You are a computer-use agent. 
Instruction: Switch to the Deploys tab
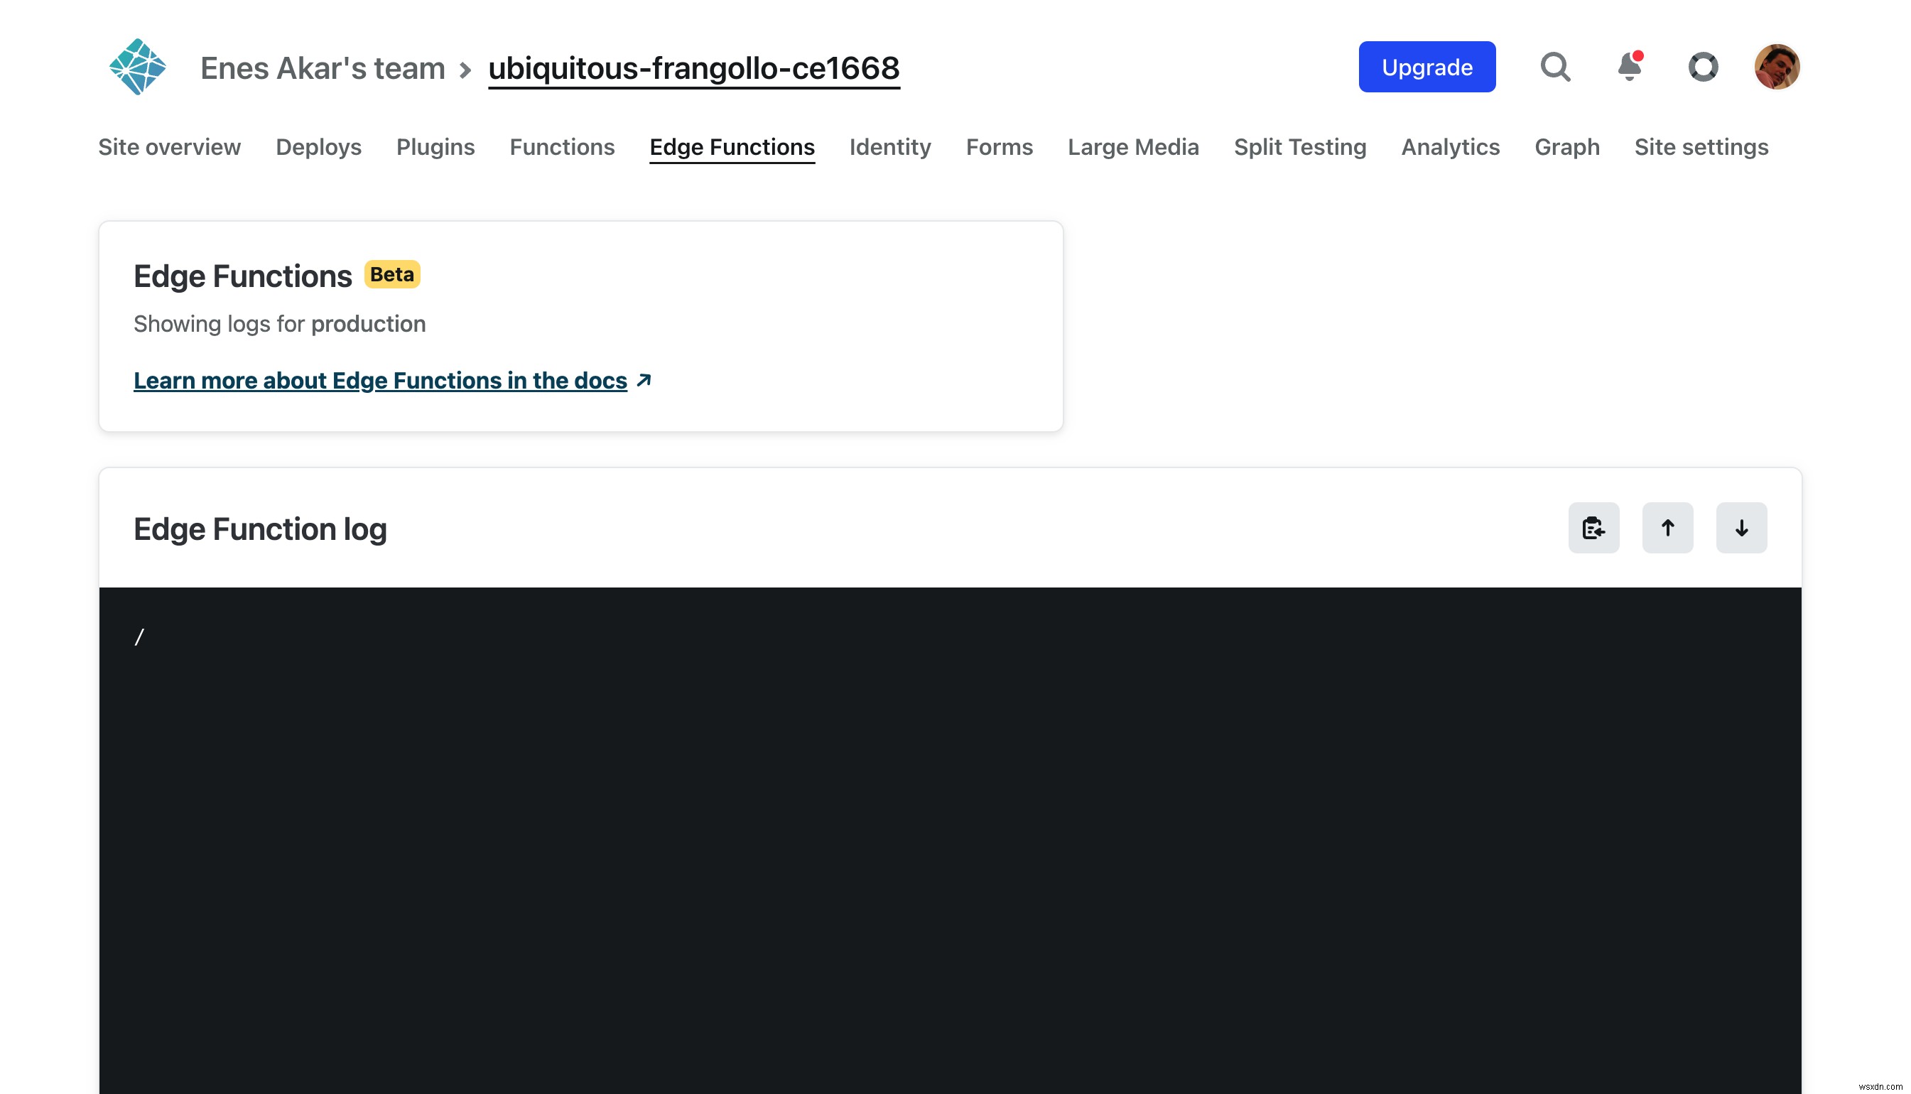[x=319, y=146]
